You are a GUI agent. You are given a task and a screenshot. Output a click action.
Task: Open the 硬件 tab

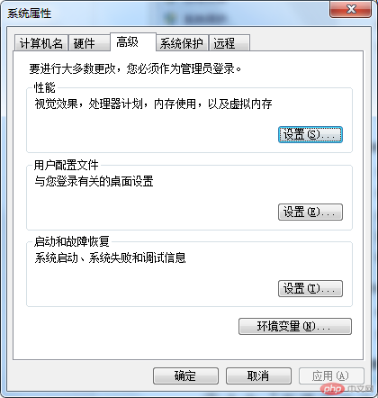point(89,43)
